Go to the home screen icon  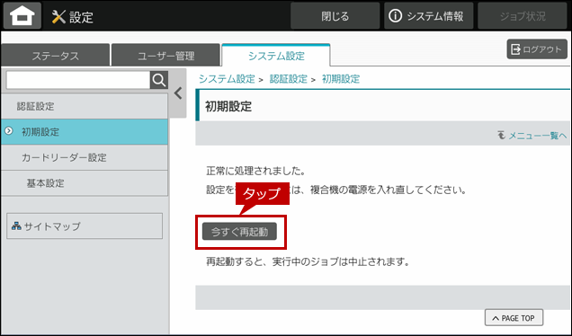(x=22, y=15)
